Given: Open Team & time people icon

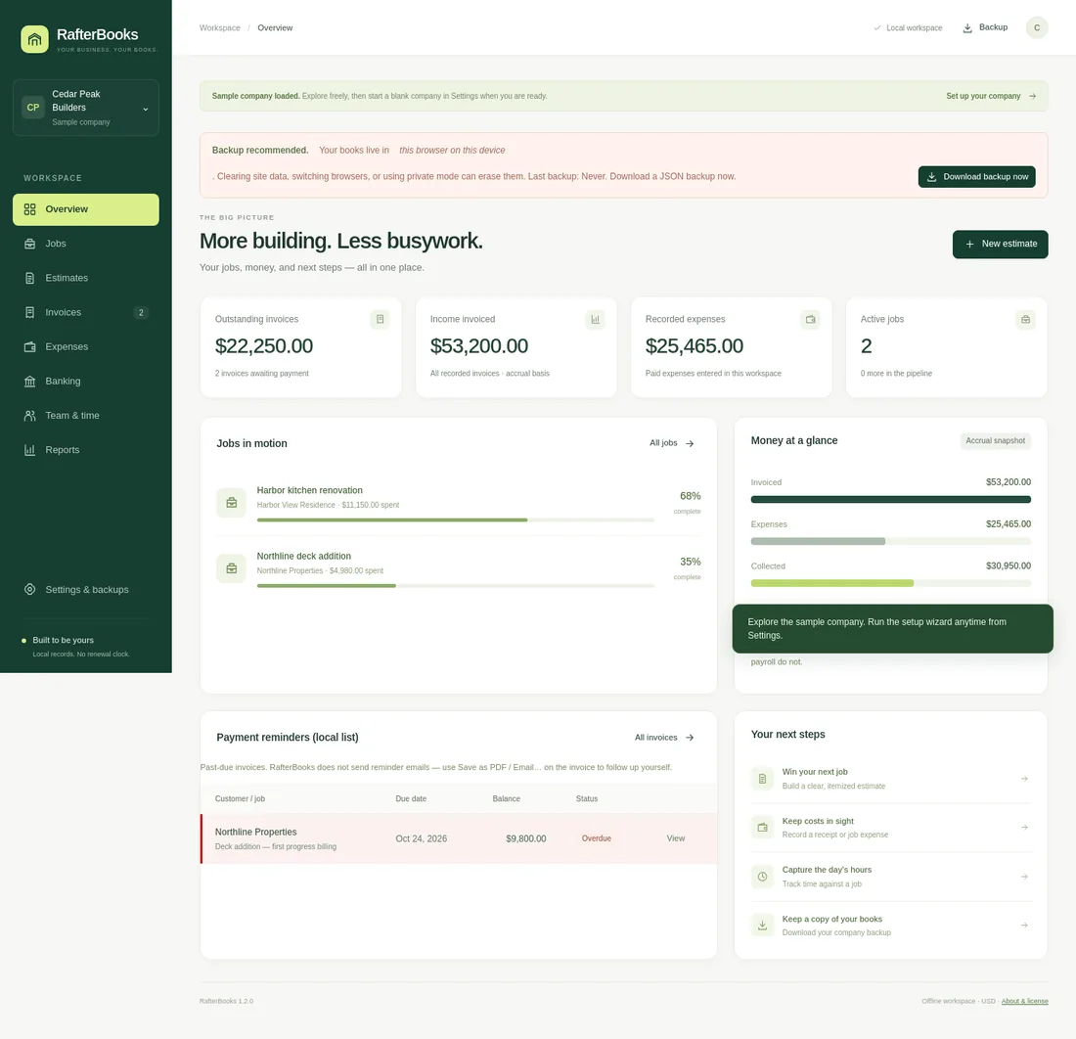Looking at the screenshot, I should coord(29,415).
